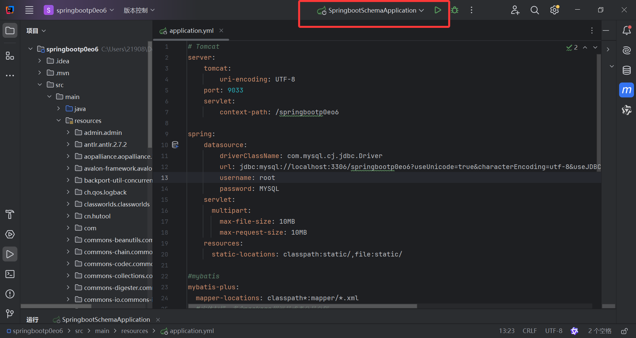Switch to the 运行 tab at bottom
636x338 pixels.
(x=32, y=319)
